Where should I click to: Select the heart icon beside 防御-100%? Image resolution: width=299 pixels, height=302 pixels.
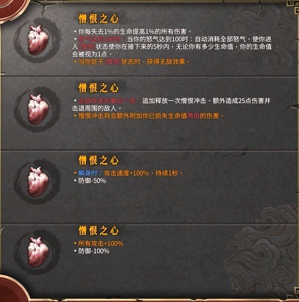click(x=38, y=252)
